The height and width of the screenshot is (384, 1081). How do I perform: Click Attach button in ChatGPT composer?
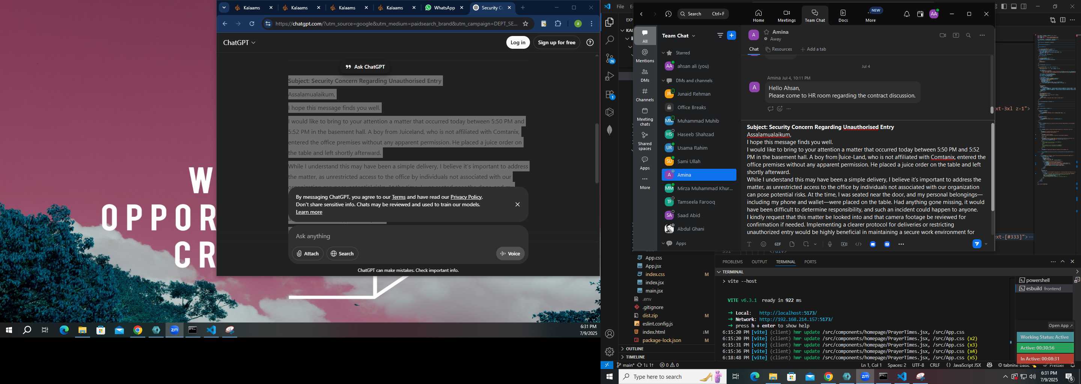coord(308,253)
